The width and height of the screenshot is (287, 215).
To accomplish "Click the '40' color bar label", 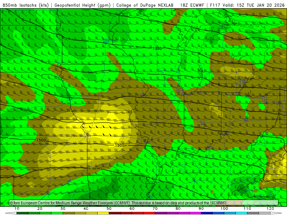I will [86, 209].
